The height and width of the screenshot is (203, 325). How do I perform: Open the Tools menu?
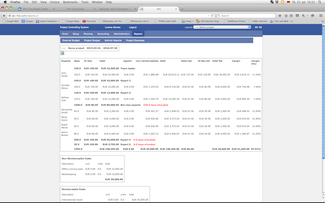pos(85,2)
